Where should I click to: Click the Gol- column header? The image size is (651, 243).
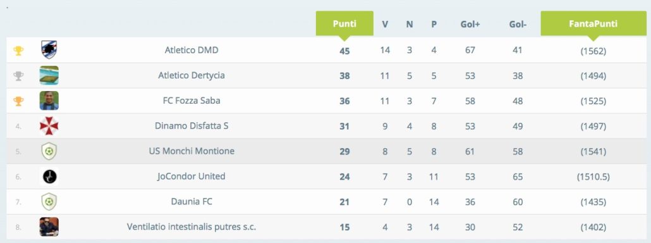coord(518,25)
